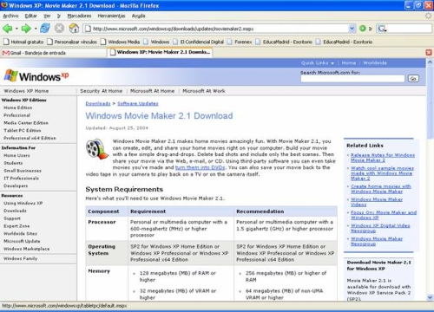The width and height of the screenshot is (434, 312).
Task: Click the vertical scrollbar down arrow
Action: tap(430, 297)
